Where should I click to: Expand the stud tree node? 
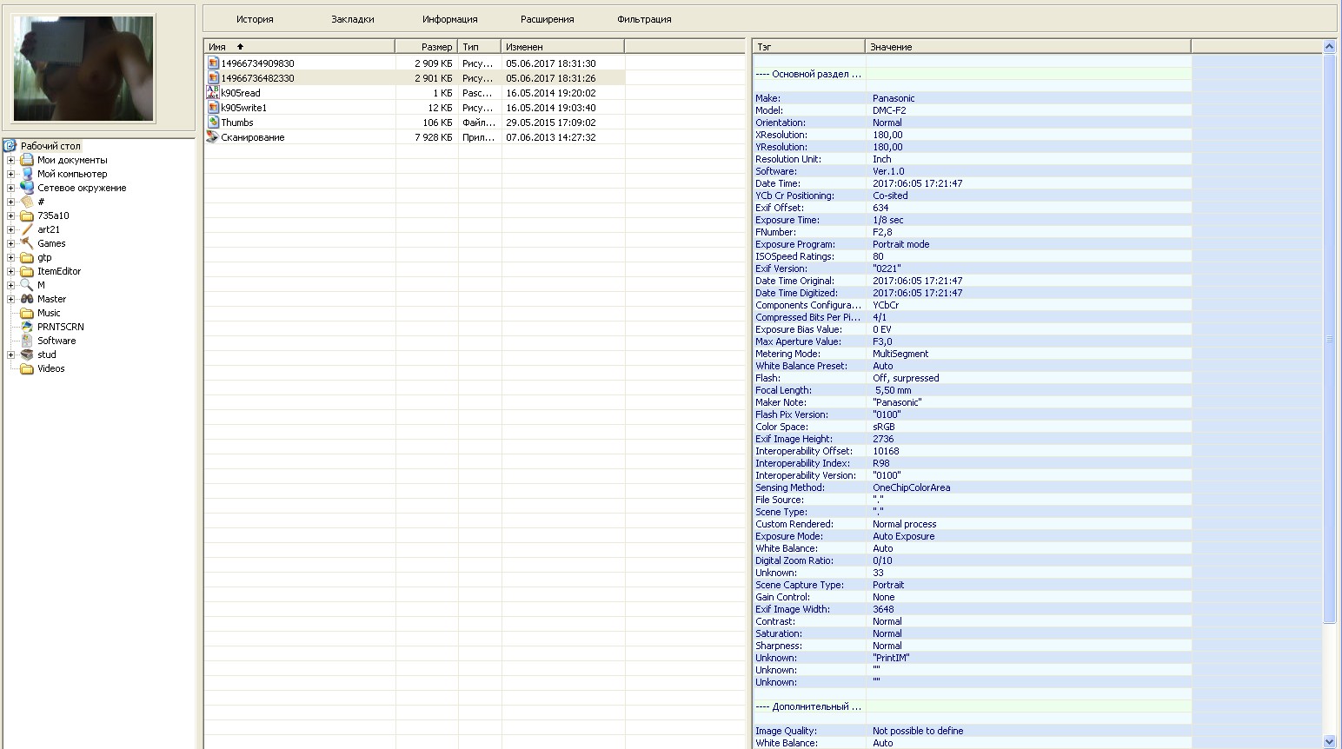coord(10,355)
